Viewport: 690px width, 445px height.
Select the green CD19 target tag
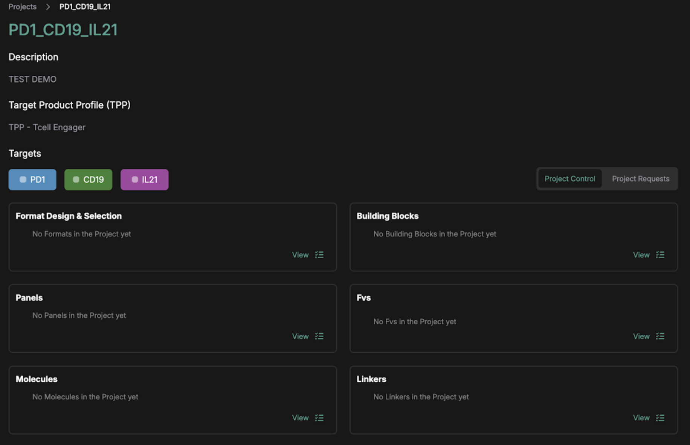88,180
